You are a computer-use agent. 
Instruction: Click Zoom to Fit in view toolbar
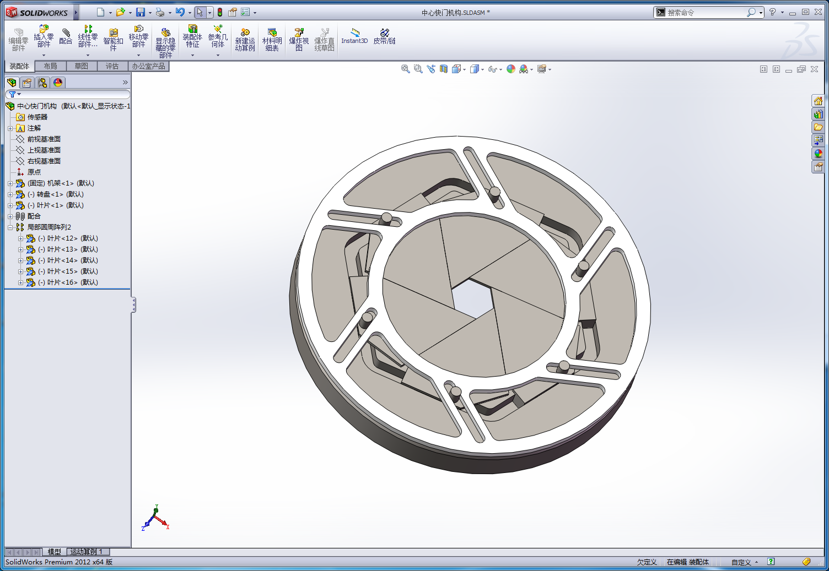[x=406, y=69]
